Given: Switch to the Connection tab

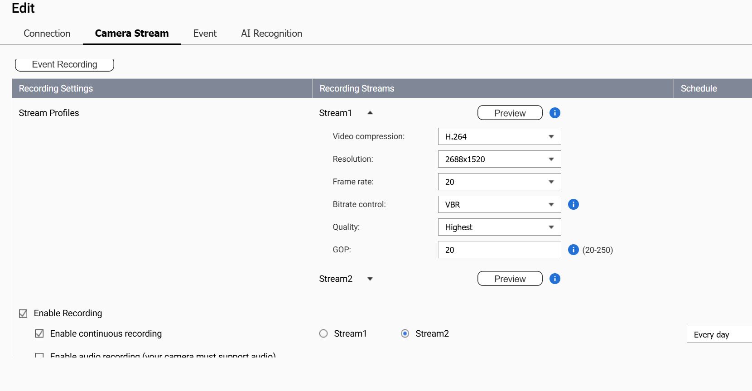Looking at the screenshot, I should click(47, 34).
